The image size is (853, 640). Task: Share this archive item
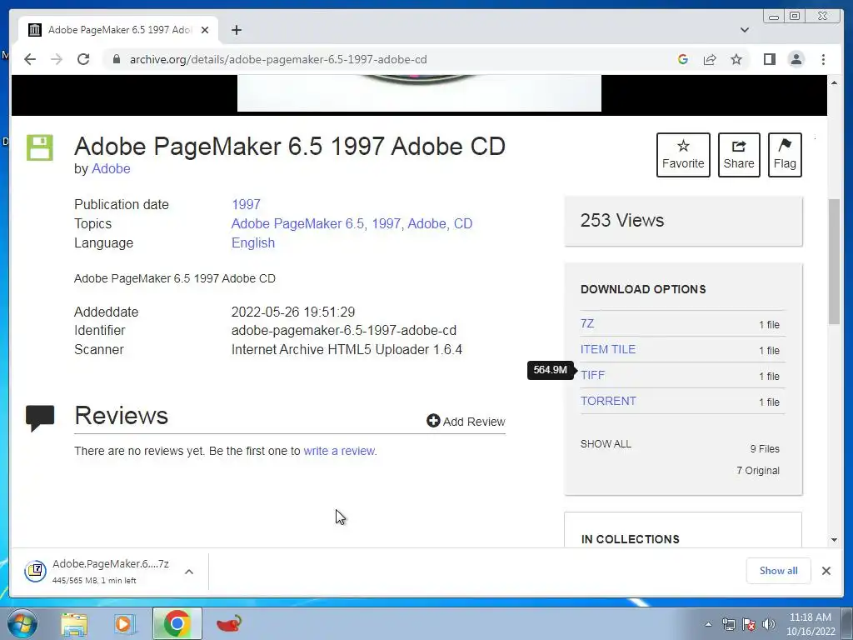(x=739, y=154)
